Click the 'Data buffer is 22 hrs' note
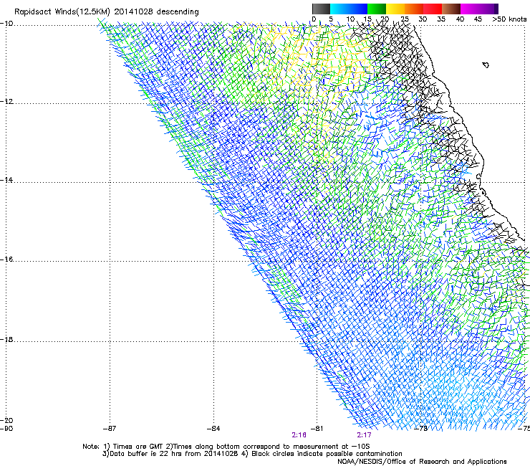The image size is (530, 466). (252, 454)
